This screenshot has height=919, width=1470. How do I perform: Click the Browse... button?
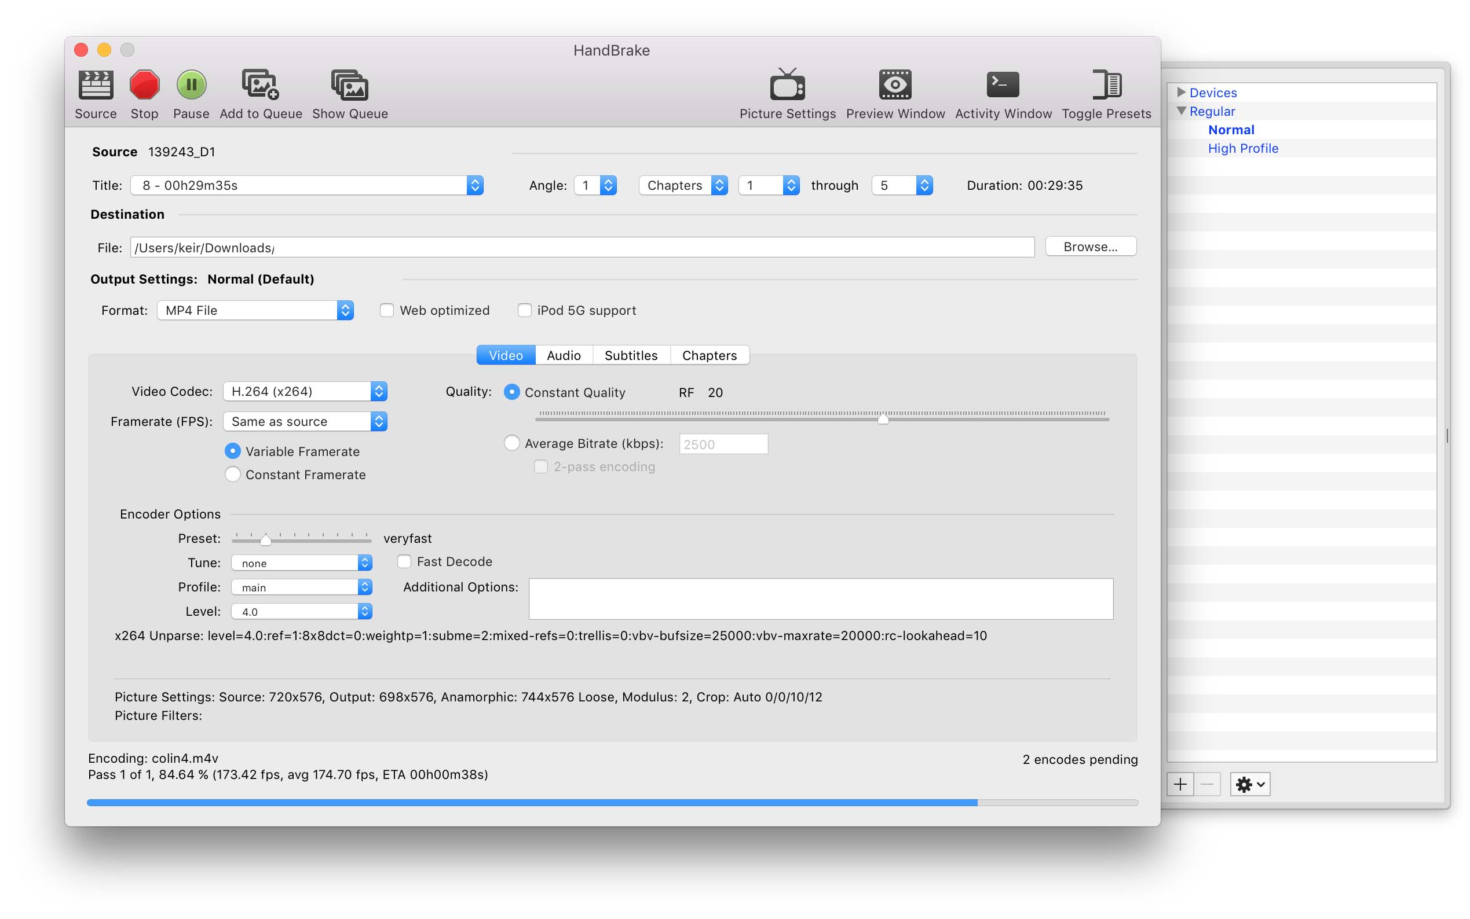(1091, 247)
